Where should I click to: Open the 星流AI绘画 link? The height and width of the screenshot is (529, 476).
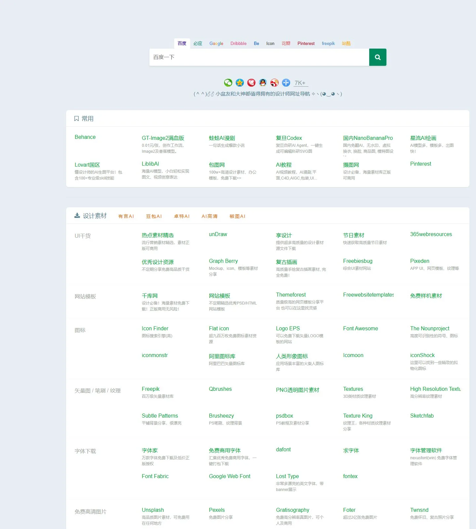(423, 138)
